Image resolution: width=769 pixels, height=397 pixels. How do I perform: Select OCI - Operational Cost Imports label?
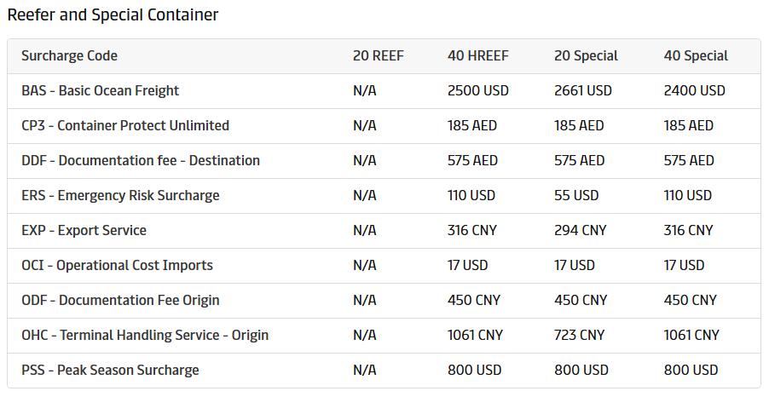[118, 266]
